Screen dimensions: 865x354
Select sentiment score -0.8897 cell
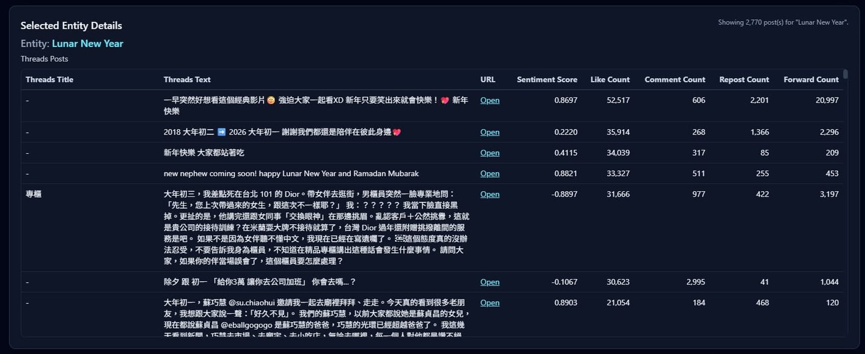565,194
